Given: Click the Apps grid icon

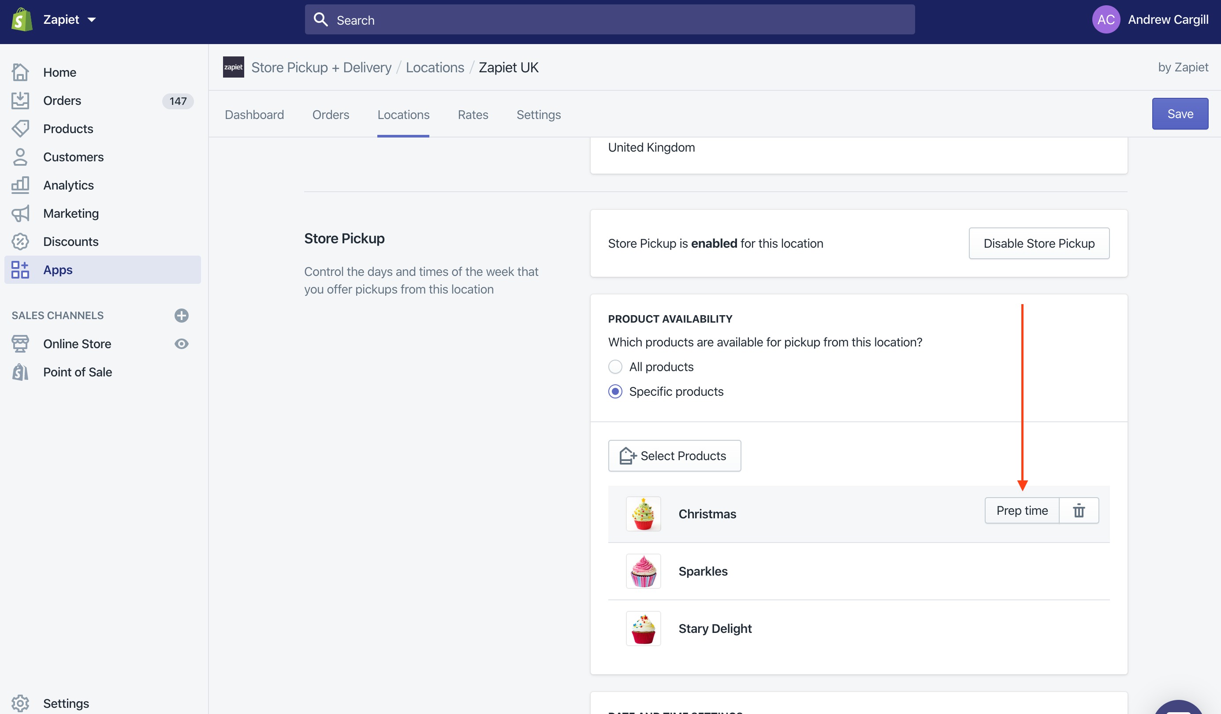Looking at the screenshot, I should click(x=20, y=270).
